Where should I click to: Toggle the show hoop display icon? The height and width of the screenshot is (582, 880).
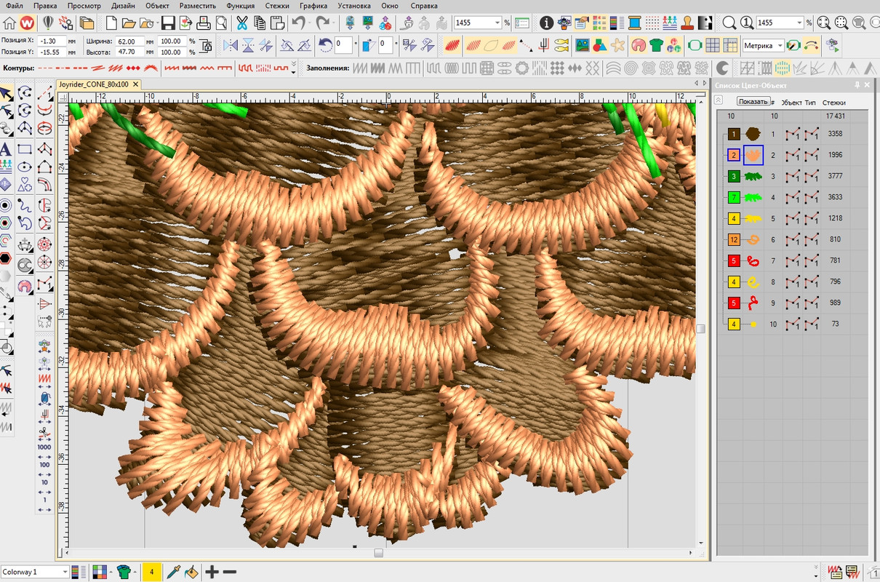[695, 45]
